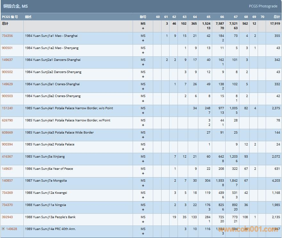
Task: Open PCGS number 626790 entry
Action: tap(7, 120)
